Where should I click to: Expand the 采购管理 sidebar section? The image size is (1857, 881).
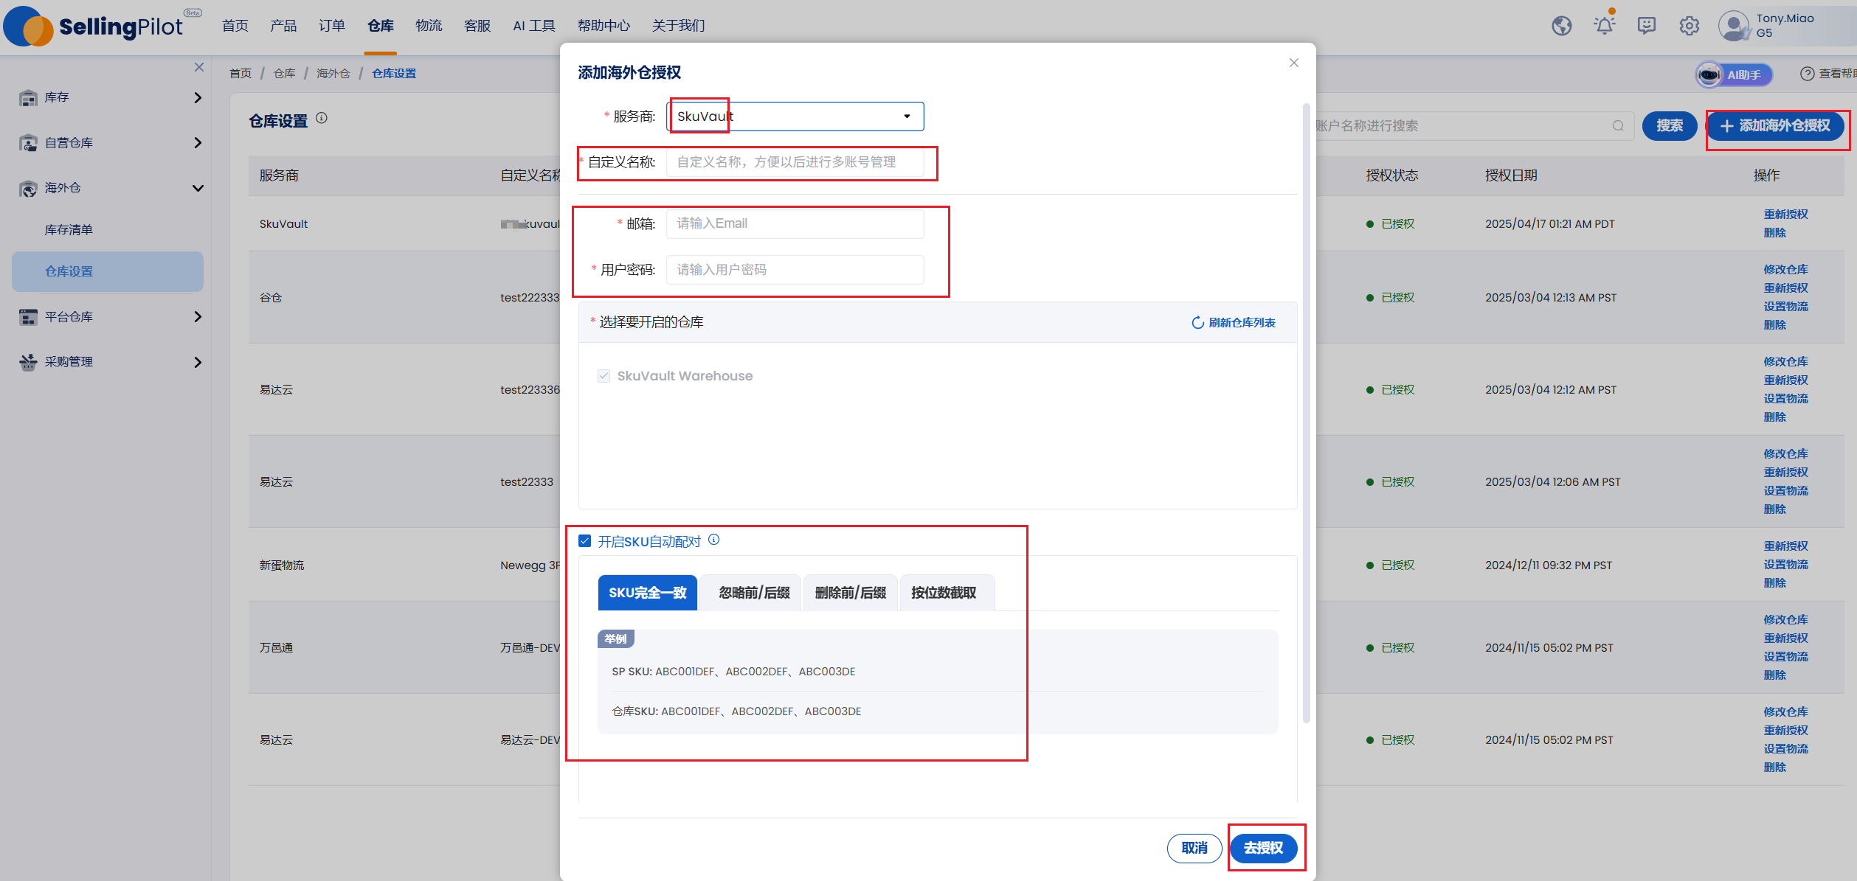click(x=197, y=362)
